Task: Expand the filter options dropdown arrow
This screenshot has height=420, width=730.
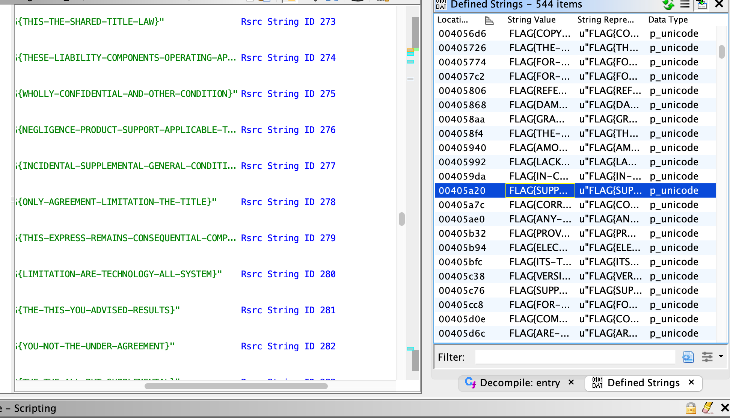Action: pos(721,356)
